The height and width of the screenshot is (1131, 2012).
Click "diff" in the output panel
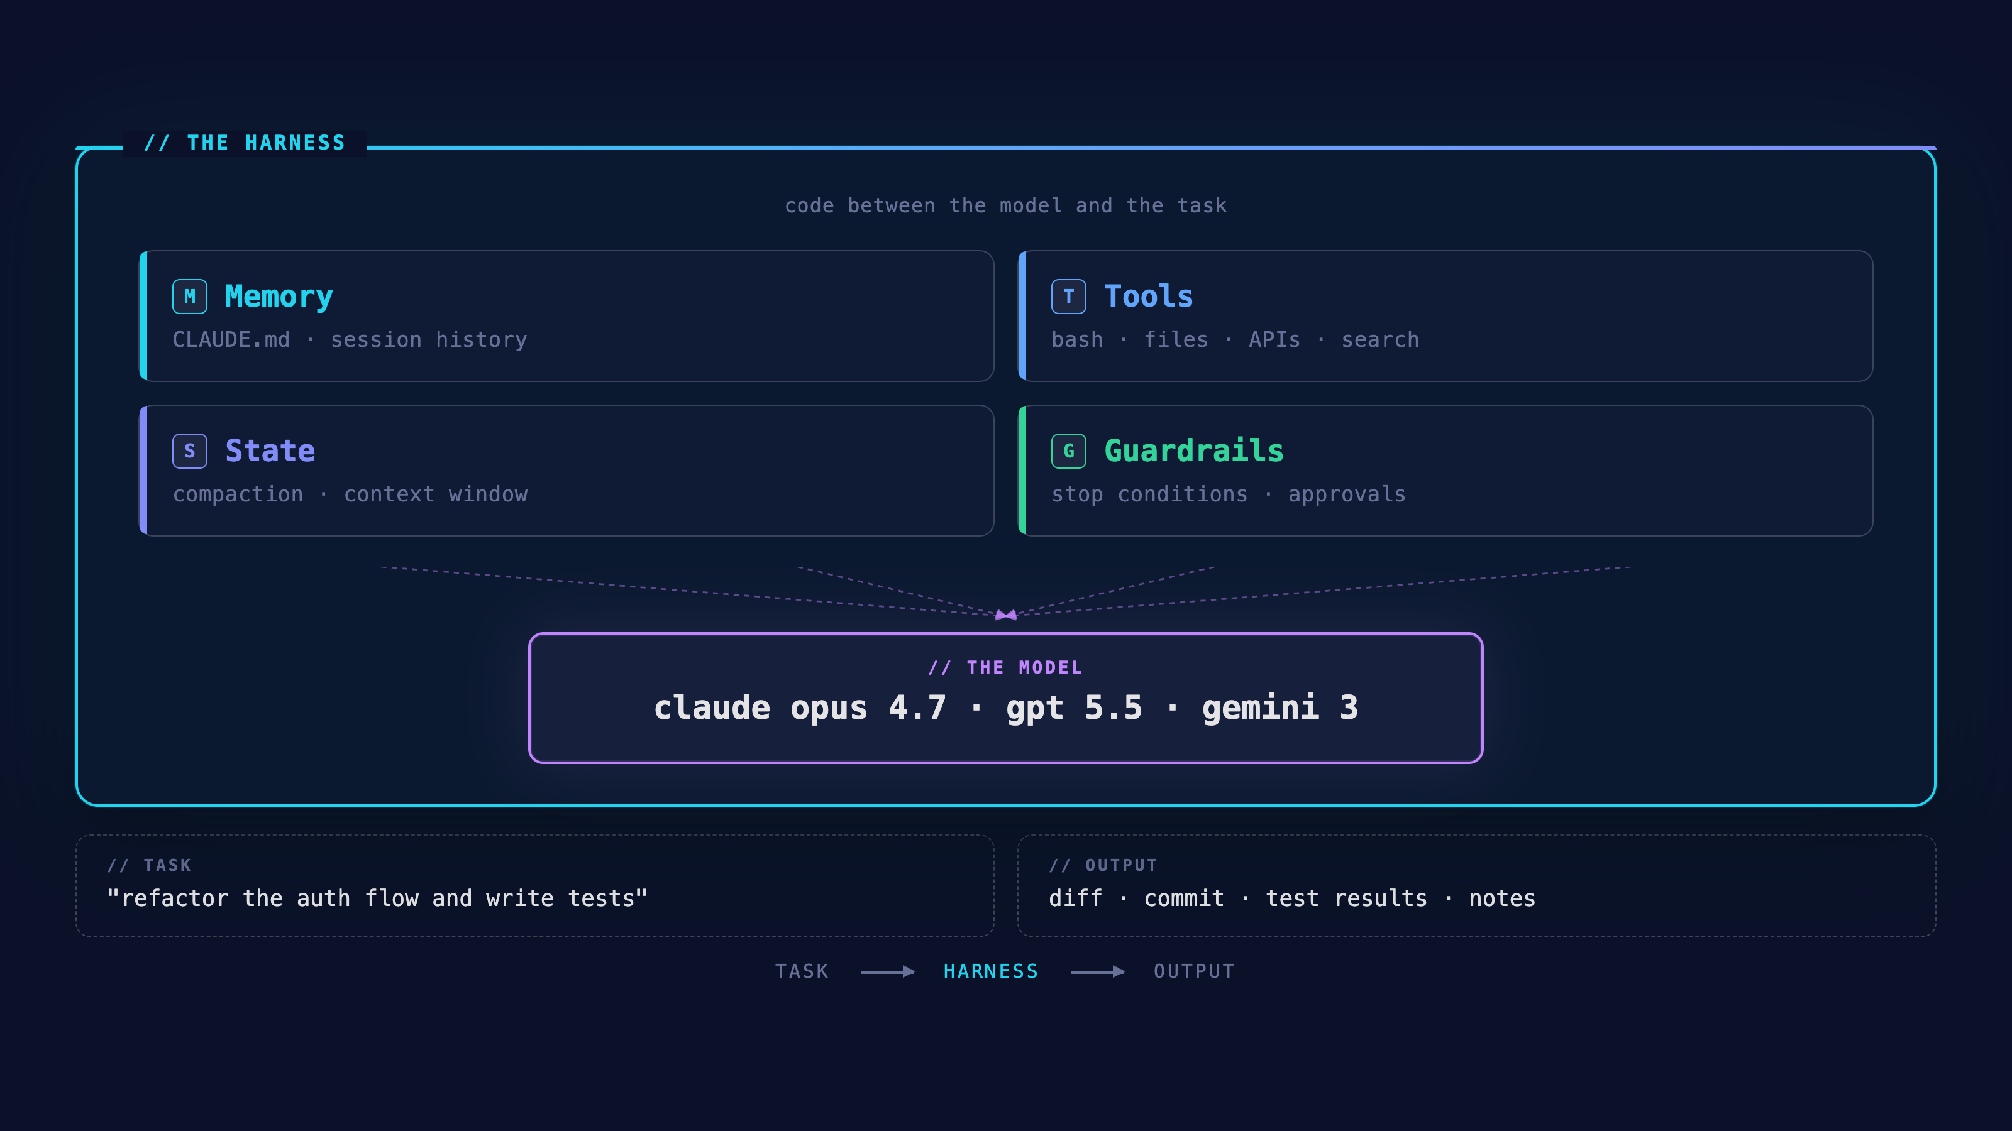(x=1076, y=899)
